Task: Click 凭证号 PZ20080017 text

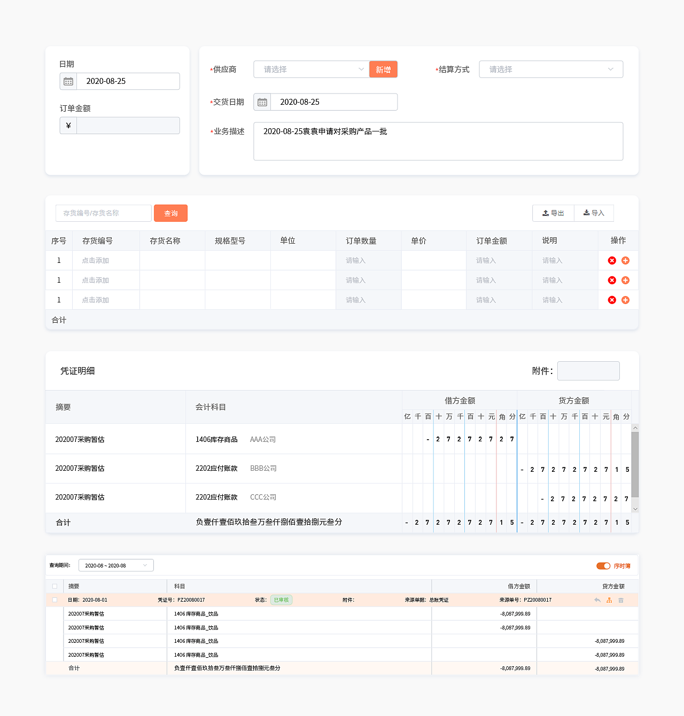Action: click(x=181, y=600)
